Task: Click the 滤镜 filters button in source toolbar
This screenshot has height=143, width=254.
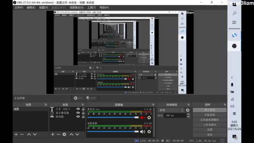Action: point(91,98)
